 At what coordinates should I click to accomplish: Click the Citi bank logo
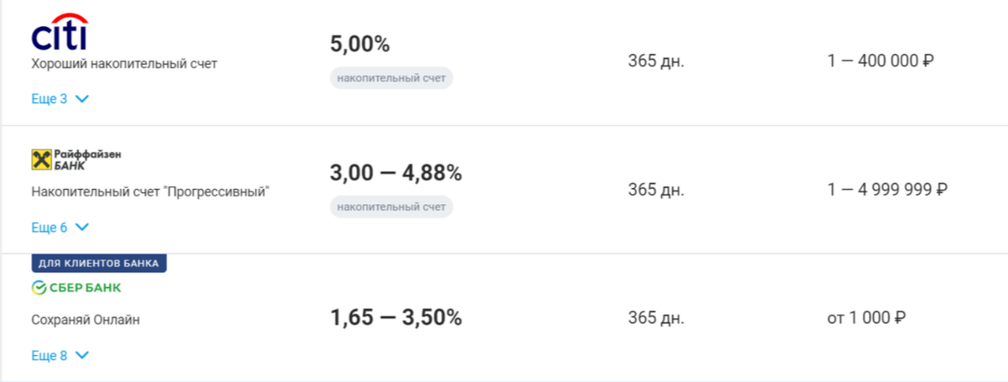point(60,32)
